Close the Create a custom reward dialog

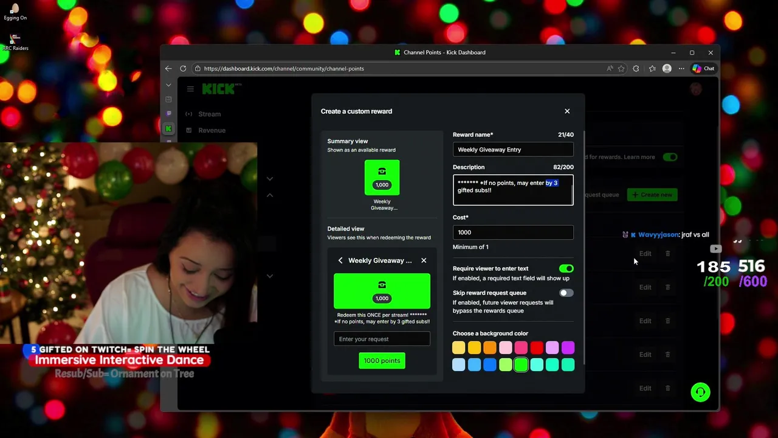point(567,111)
